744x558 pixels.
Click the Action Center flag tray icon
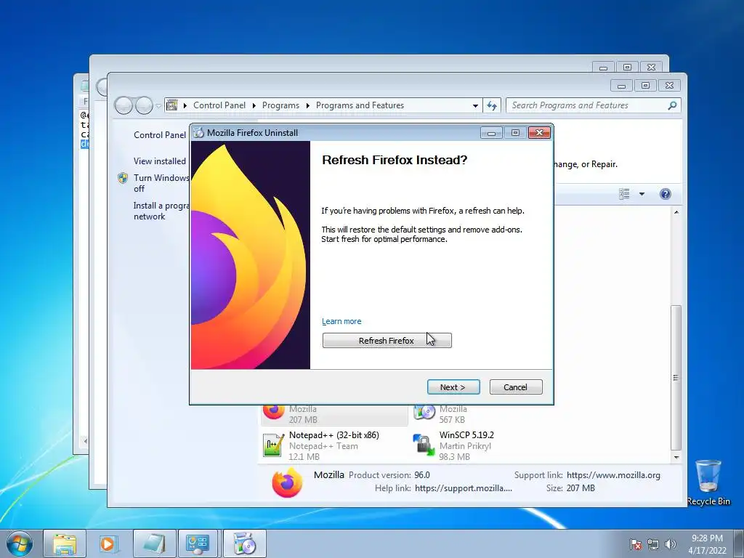click(x=636, y=544)
